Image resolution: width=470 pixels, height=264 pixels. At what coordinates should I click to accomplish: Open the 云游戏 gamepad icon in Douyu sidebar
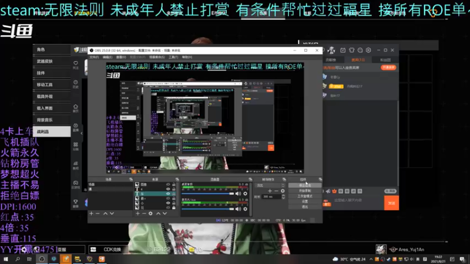[76, 182]
